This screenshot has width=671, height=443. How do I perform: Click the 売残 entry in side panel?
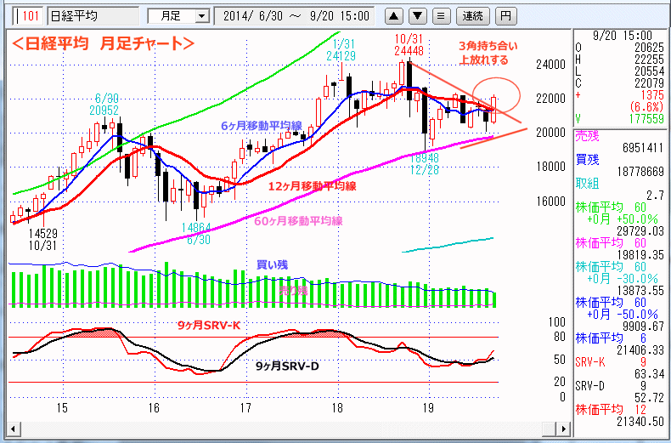click(x=587, y=134)
